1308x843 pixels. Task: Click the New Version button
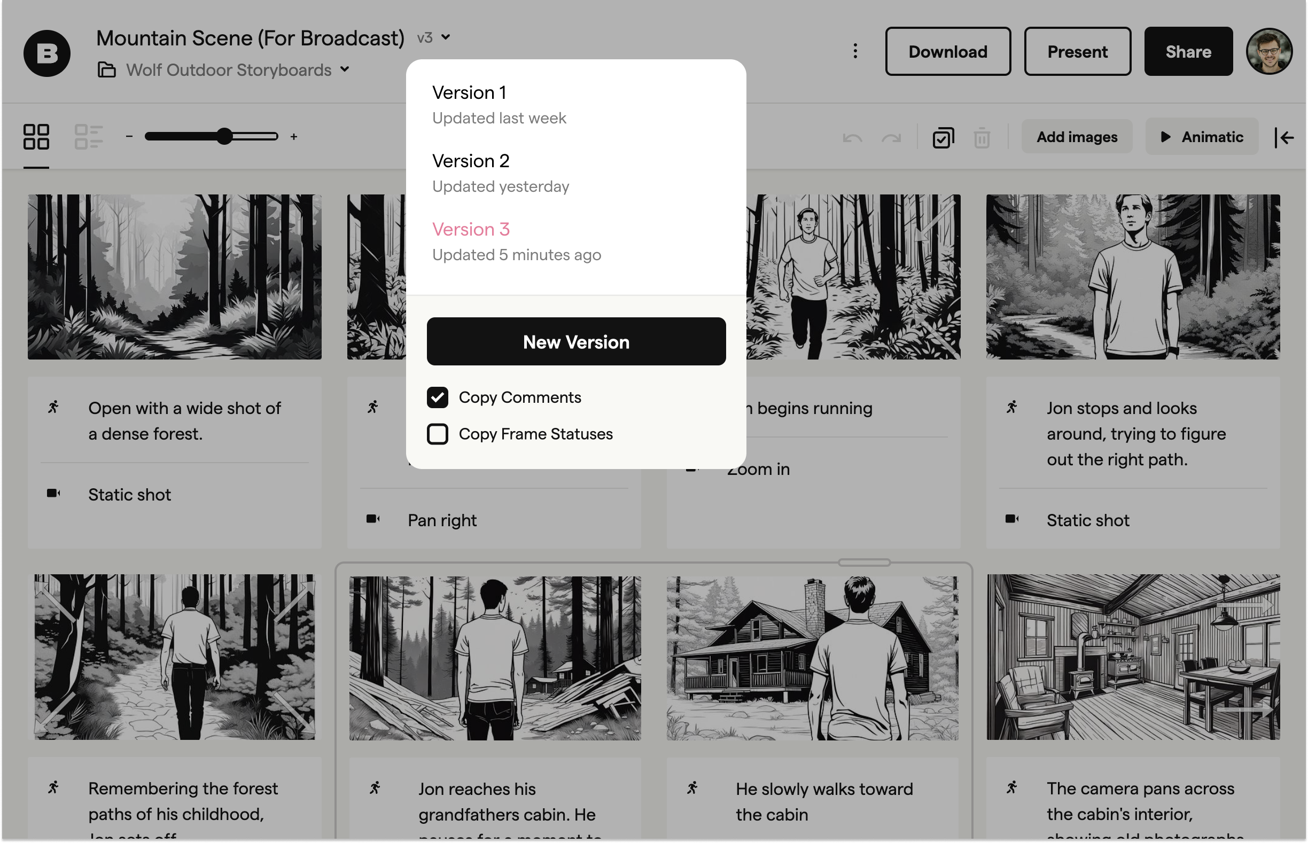tap(576, 341)
